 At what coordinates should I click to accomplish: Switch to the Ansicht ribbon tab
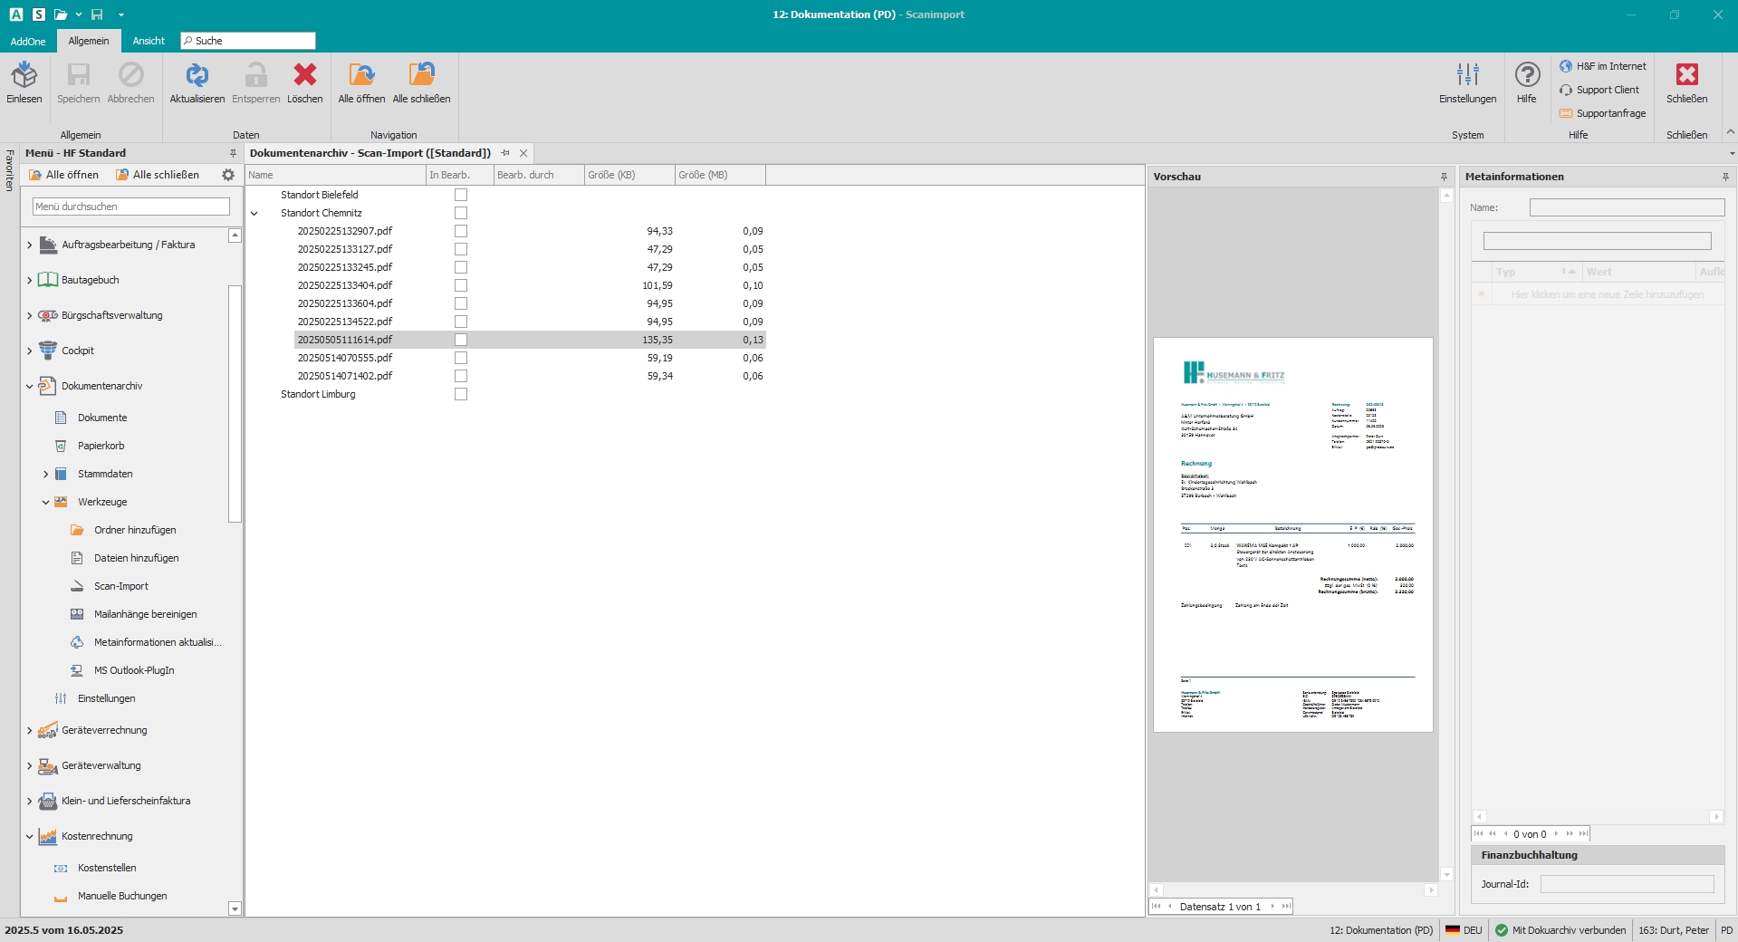148,41
